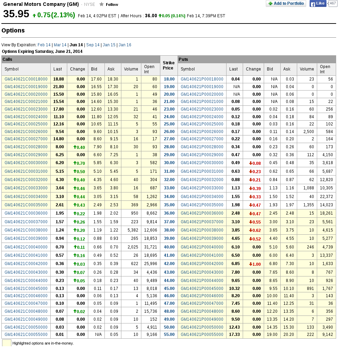The height and width of the screenshot is (348, 342).
Task: Open put option GM140621P00036000
Action: pyautogui.click(x=202, y=213)
